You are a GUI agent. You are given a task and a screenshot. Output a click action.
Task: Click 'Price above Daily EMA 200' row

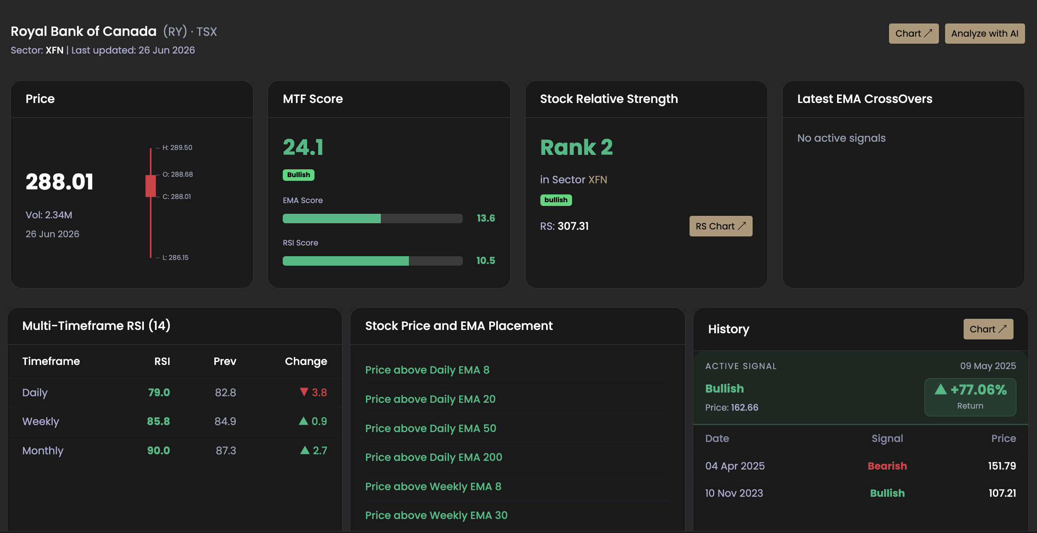[517, 457]
